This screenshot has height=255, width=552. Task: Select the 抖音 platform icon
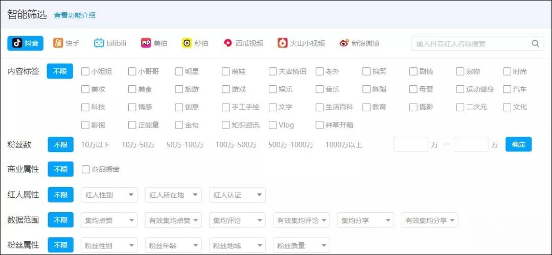tap(18, 43)
